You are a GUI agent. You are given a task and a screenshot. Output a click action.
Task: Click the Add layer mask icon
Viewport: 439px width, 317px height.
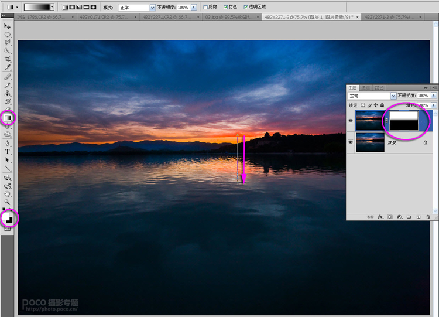coord(389,217)
